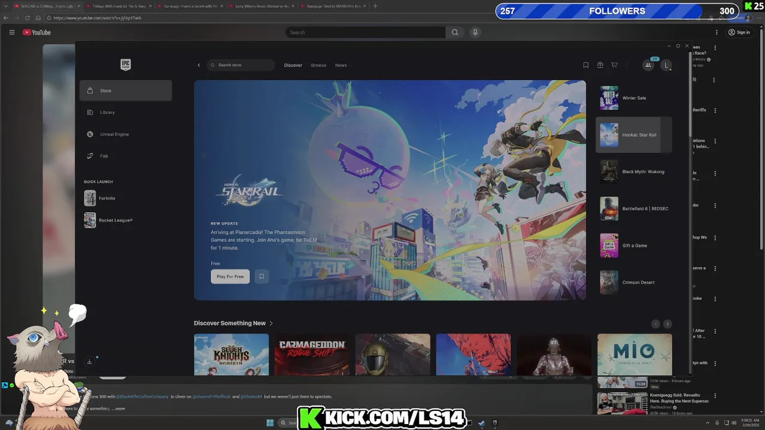765x430 pixels.
Task: Open the gift box icon in Epic header
Action: click(x=600, y=65)
